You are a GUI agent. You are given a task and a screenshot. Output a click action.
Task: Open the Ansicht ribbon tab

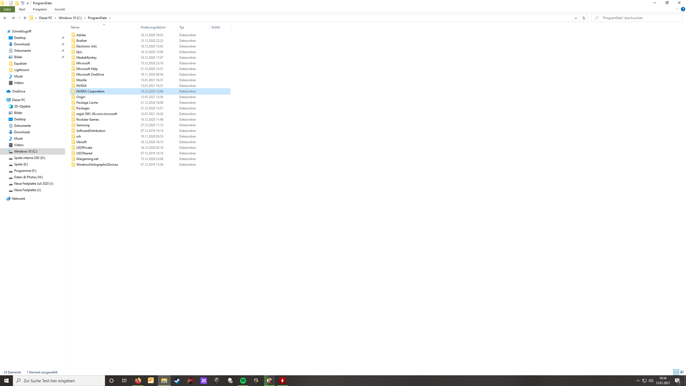[59, 9]
